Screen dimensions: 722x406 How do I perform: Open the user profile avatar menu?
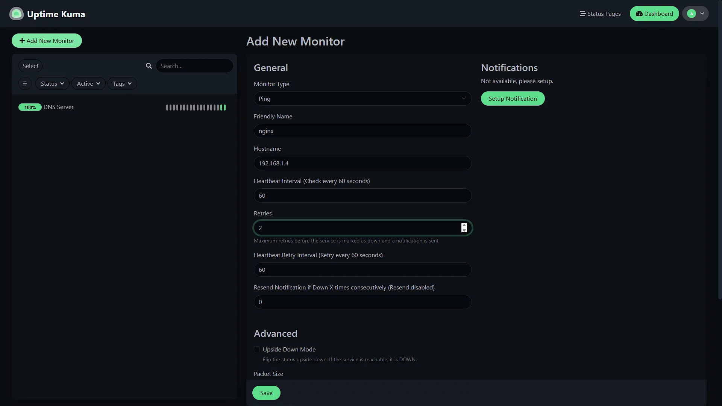[x=695, y=14]
